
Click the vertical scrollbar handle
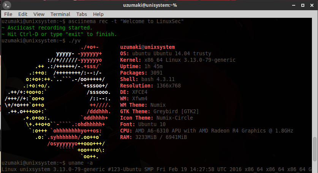(315, 149)
